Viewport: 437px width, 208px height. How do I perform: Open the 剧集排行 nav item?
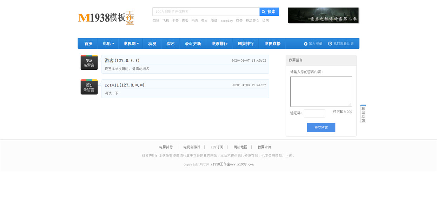coord(246,44)
